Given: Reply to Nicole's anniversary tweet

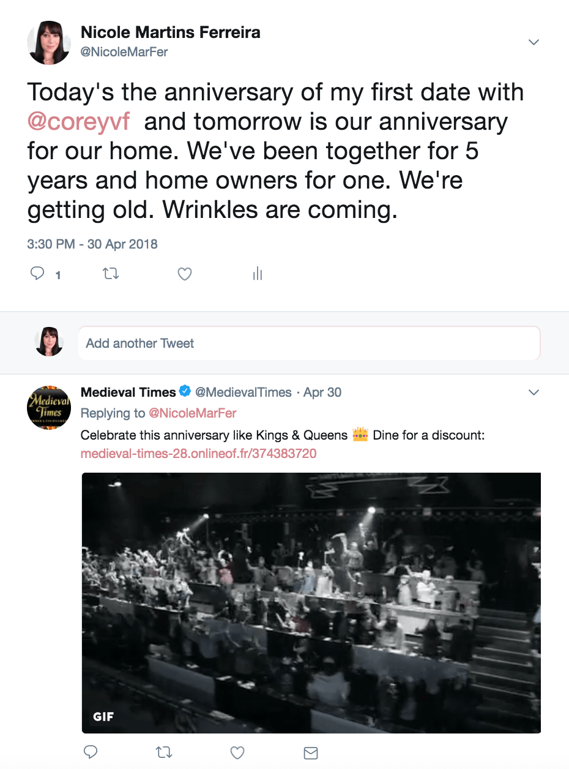Looking at the screenshot, I should [x=38, y=274].
